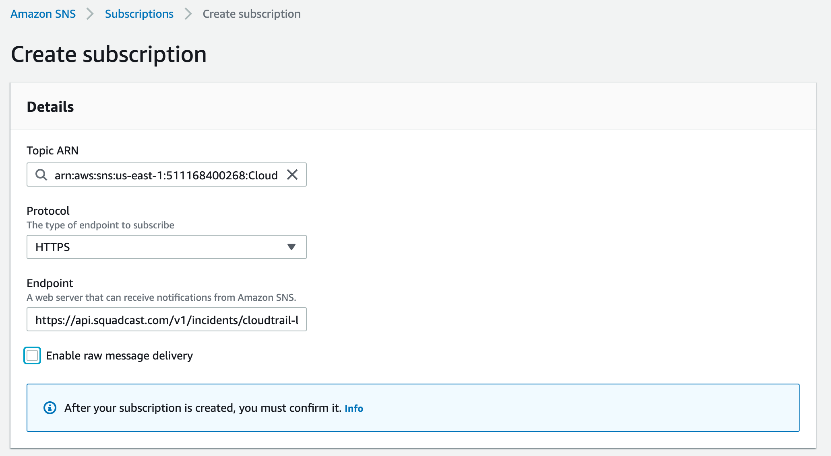Click into the Endpoint URL field
831x456 pixels.
(166, 320)
